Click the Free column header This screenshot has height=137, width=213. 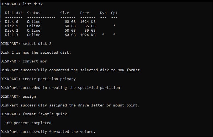[84, 13]
